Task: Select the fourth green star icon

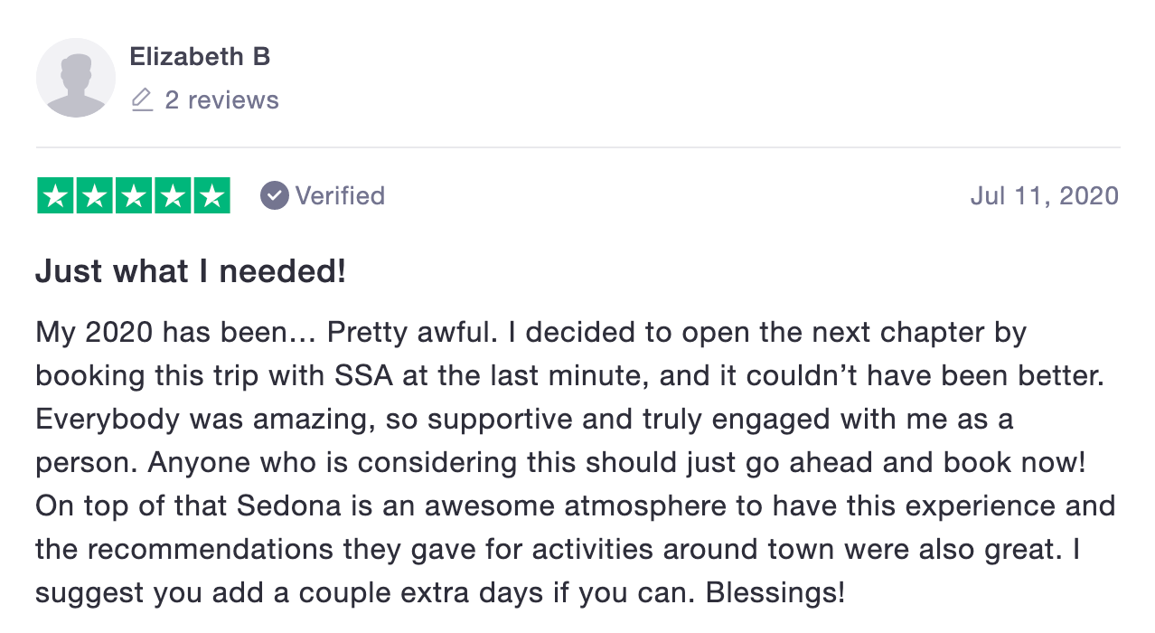Action: click(x=172, y=194)
